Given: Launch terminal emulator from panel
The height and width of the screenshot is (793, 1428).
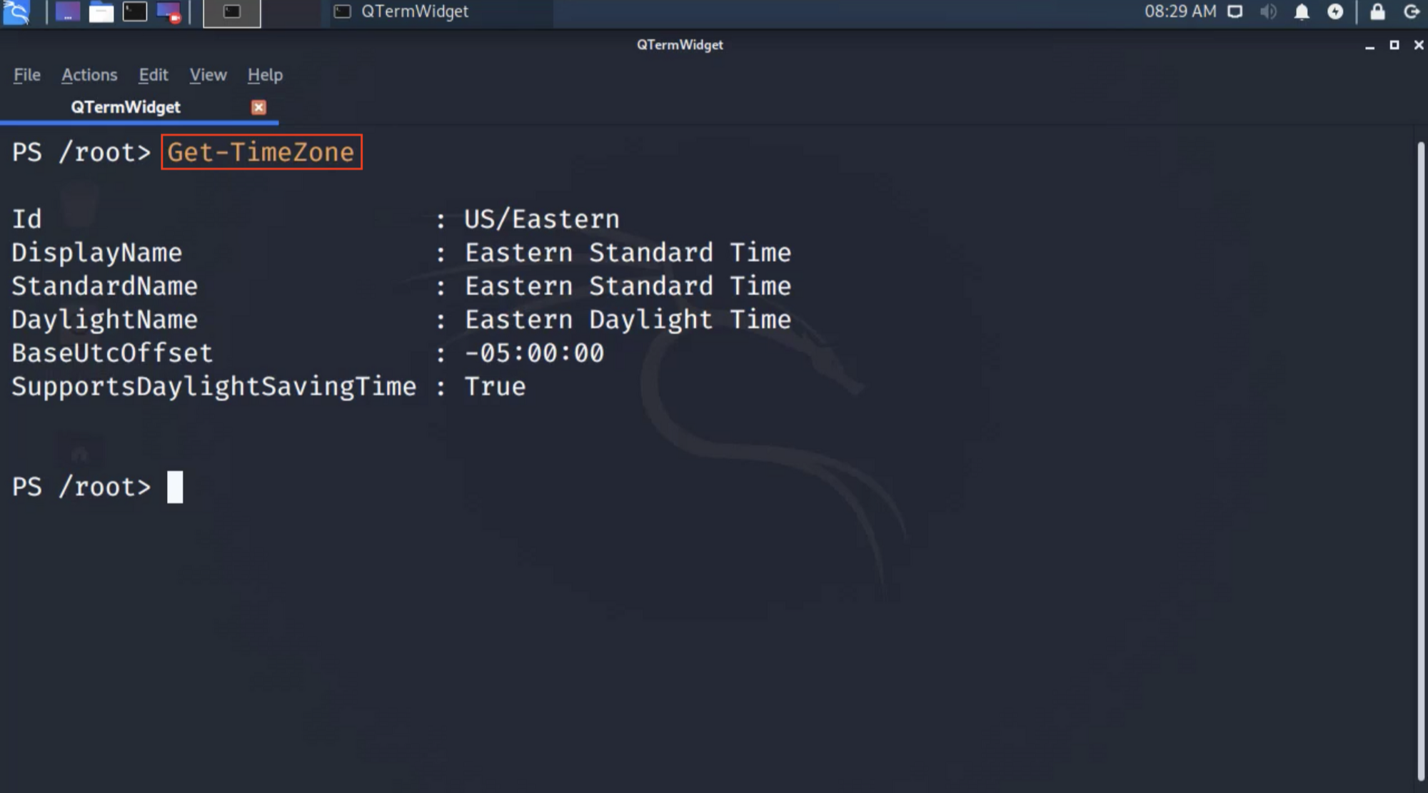Looking at the screenshot, I should (134, 12).
